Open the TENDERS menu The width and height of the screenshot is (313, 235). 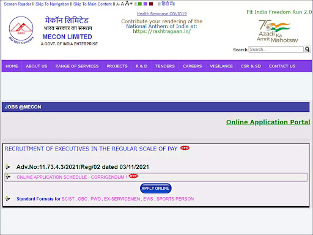[165, 66]
